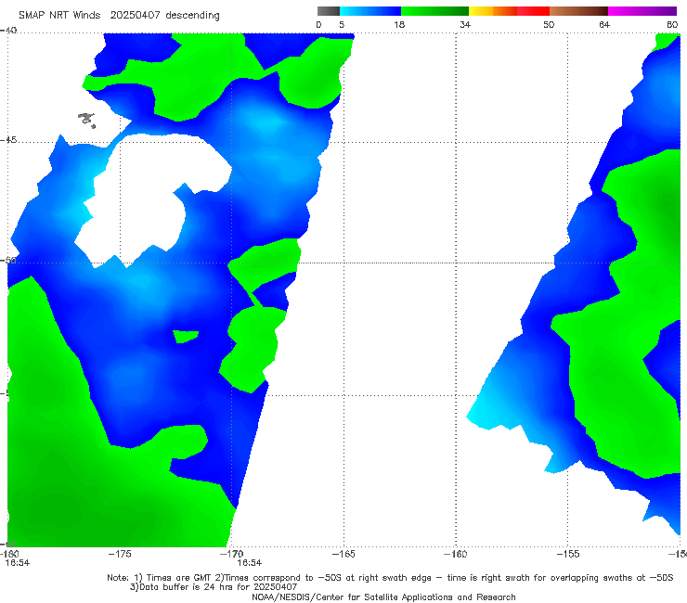Click the "Times are GMT" note line
The image size is (687, 603).
click(x=390, y=578)
